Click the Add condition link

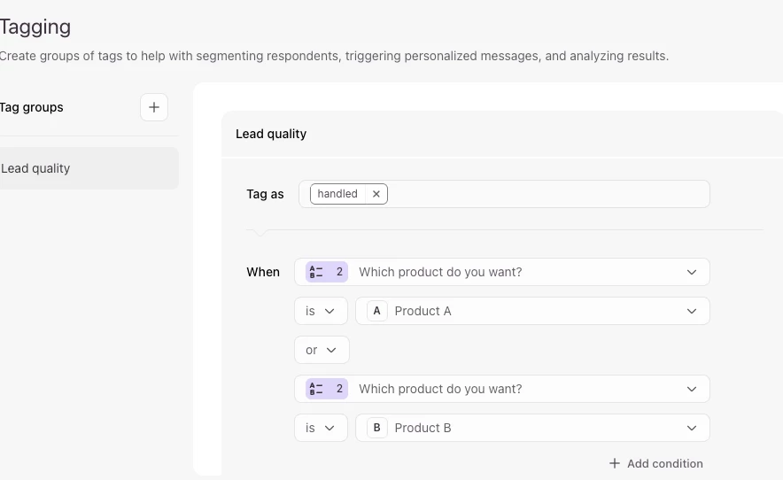[x=664, y=463]
